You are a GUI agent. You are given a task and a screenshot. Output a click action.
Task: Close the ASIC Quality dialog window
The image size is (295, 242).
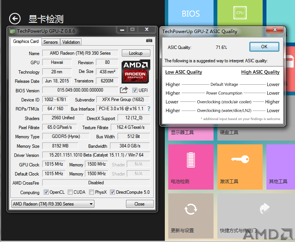275,30
